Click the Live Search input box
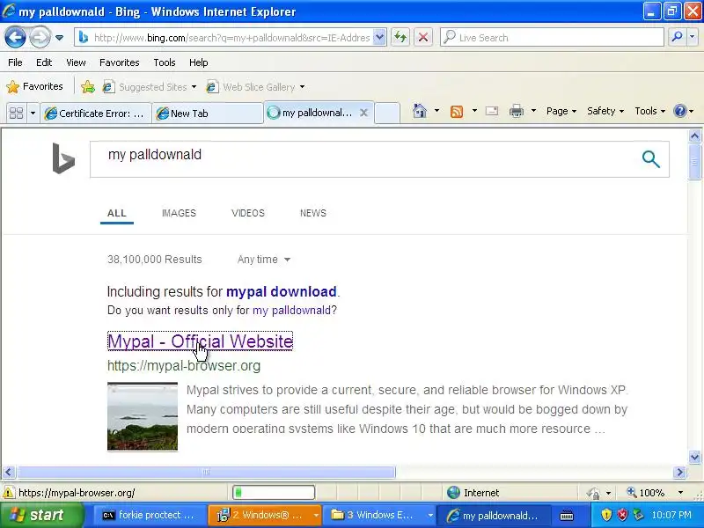 pos(553,38)
